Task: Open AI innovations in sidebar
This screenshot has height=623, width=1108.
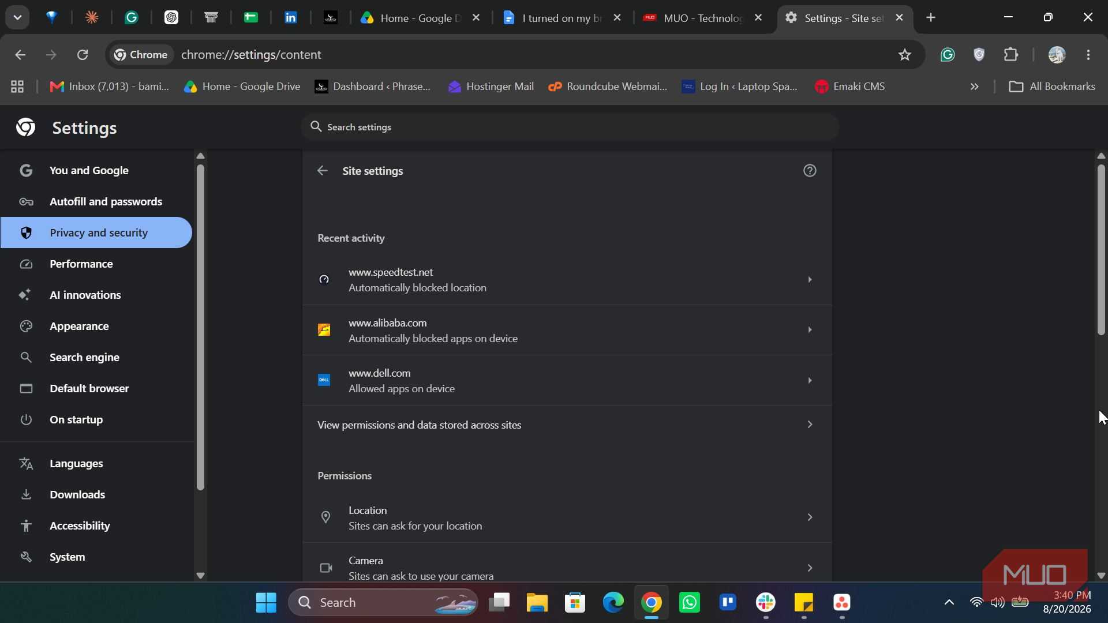Action: click(96, 295)
